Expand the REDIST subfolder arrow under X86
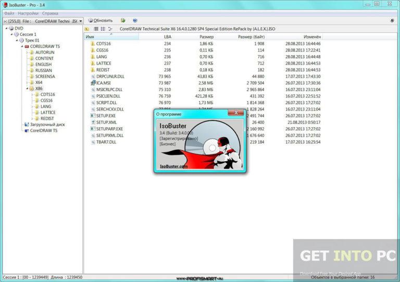 [x=32, y=118]
